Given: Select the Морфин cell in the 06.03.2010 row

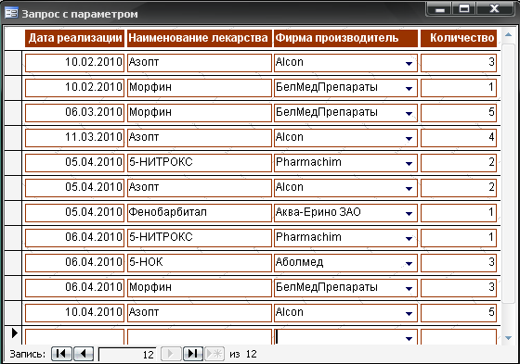Looking at the screenshot, I should (x=200, y=112).
